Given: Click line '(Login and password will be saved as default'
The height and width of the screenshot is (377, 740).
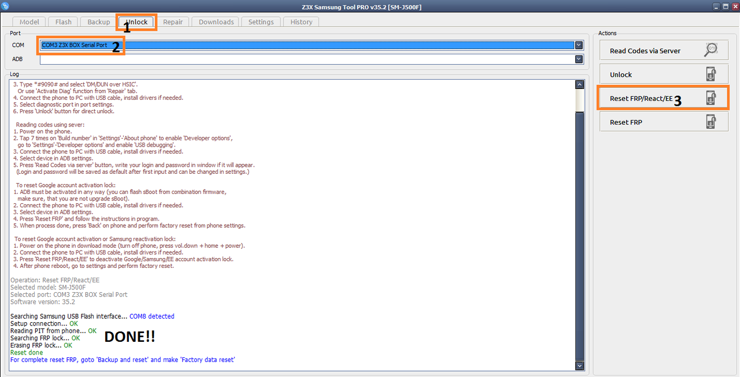Looking at the screenshot, I should 133,172.
